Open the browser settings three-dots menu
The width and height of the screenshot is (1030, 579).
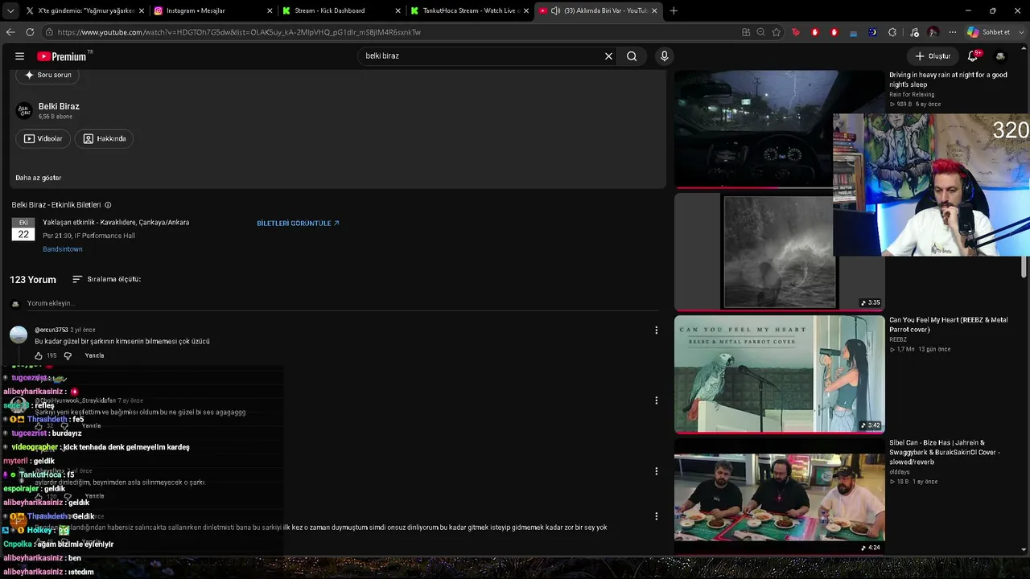tap(953, 32)
